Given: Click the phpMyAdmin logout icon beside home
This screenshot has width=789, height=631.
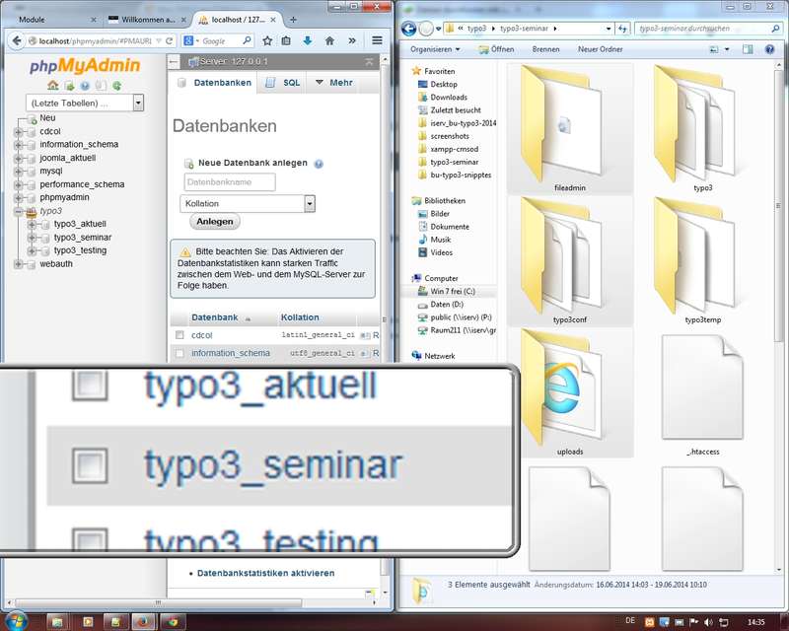Looking at the screenshot, I should [69, 86].
